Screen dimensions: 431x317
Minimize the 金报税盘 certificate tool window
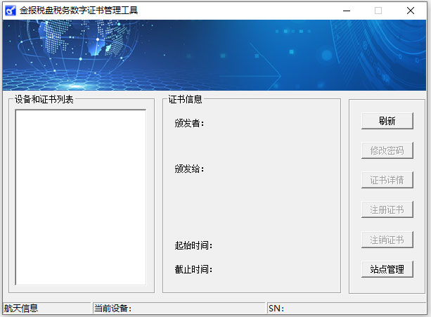pos(347,11)
